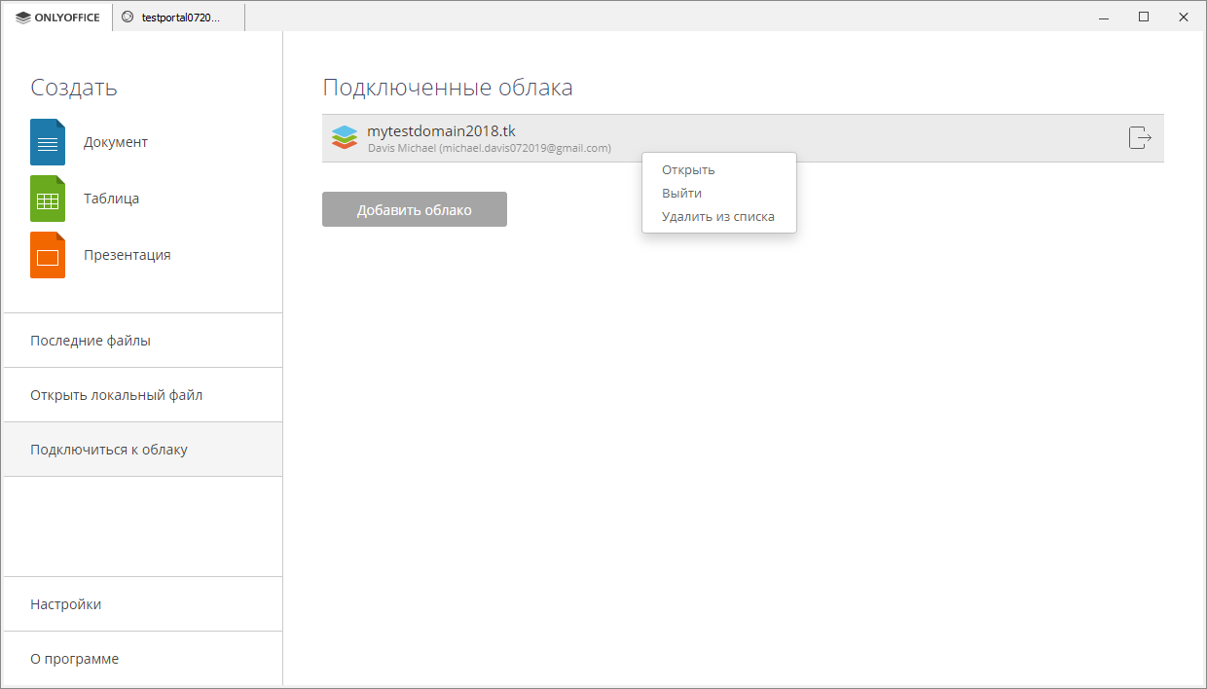Choose Выйти in the context menu
The image size is (1207, 689).
coord(719,194)
